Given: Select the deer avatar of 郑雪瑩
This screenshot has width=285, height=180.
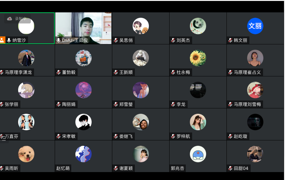Looking at the screenshot, I should [141, 90].
